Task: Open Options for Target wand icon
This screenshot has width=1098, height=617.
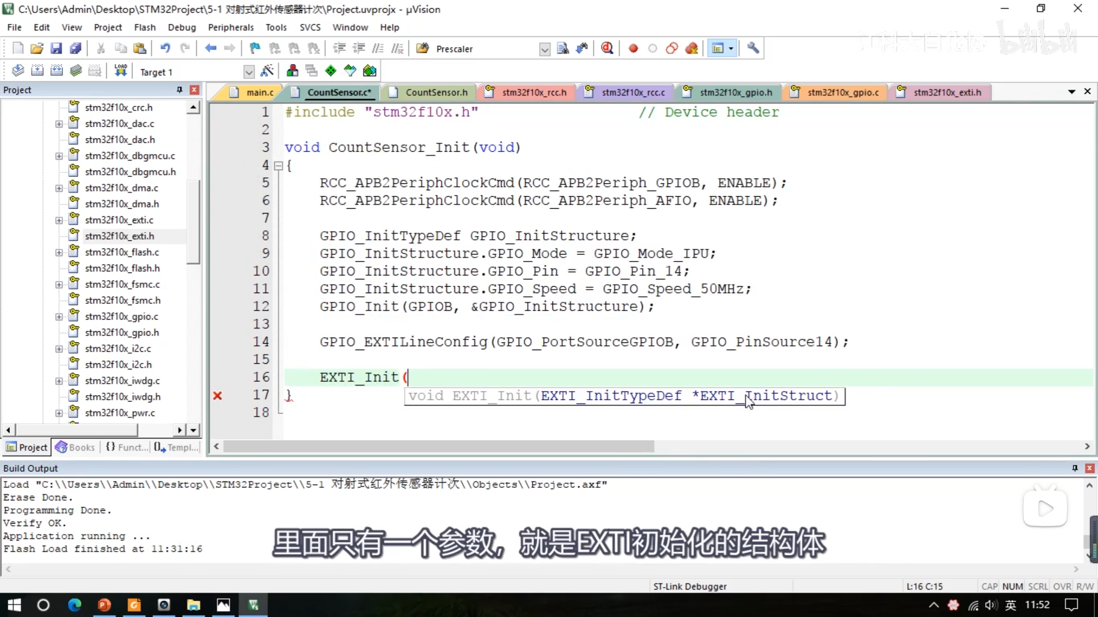Action: point(267,71)
